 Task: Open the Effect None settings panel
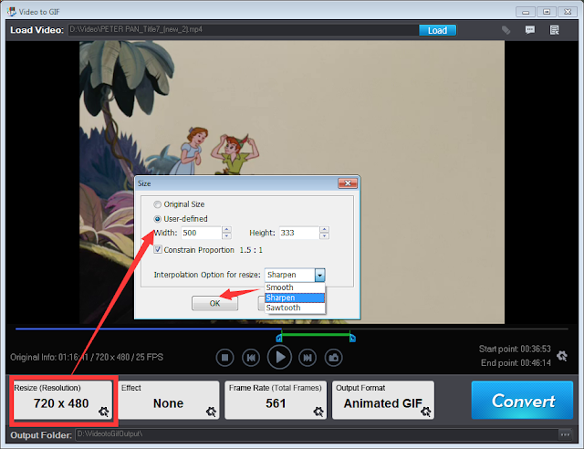click(168, 400)
